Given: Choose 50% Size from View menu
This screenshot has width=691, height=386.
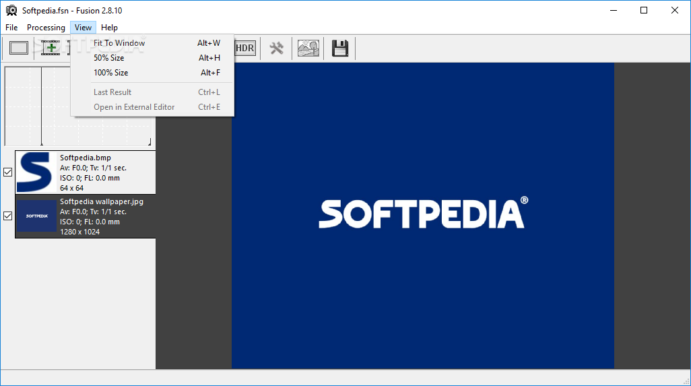Looking at the screenshot, I should 152,58.
